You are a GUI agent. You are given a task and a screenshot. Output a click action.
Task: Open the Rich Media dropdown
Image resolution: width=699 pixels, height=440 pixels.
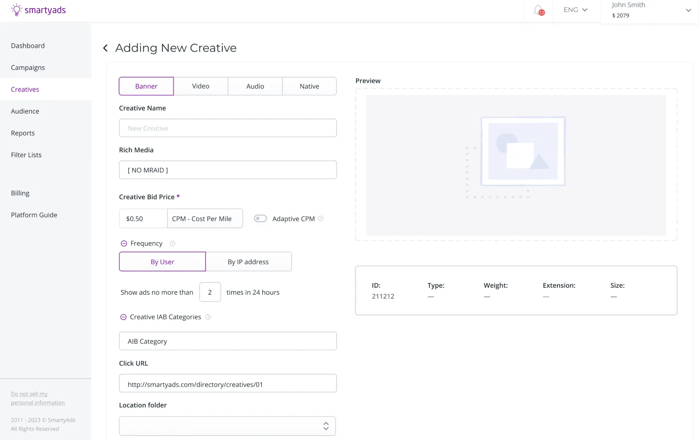228,170
